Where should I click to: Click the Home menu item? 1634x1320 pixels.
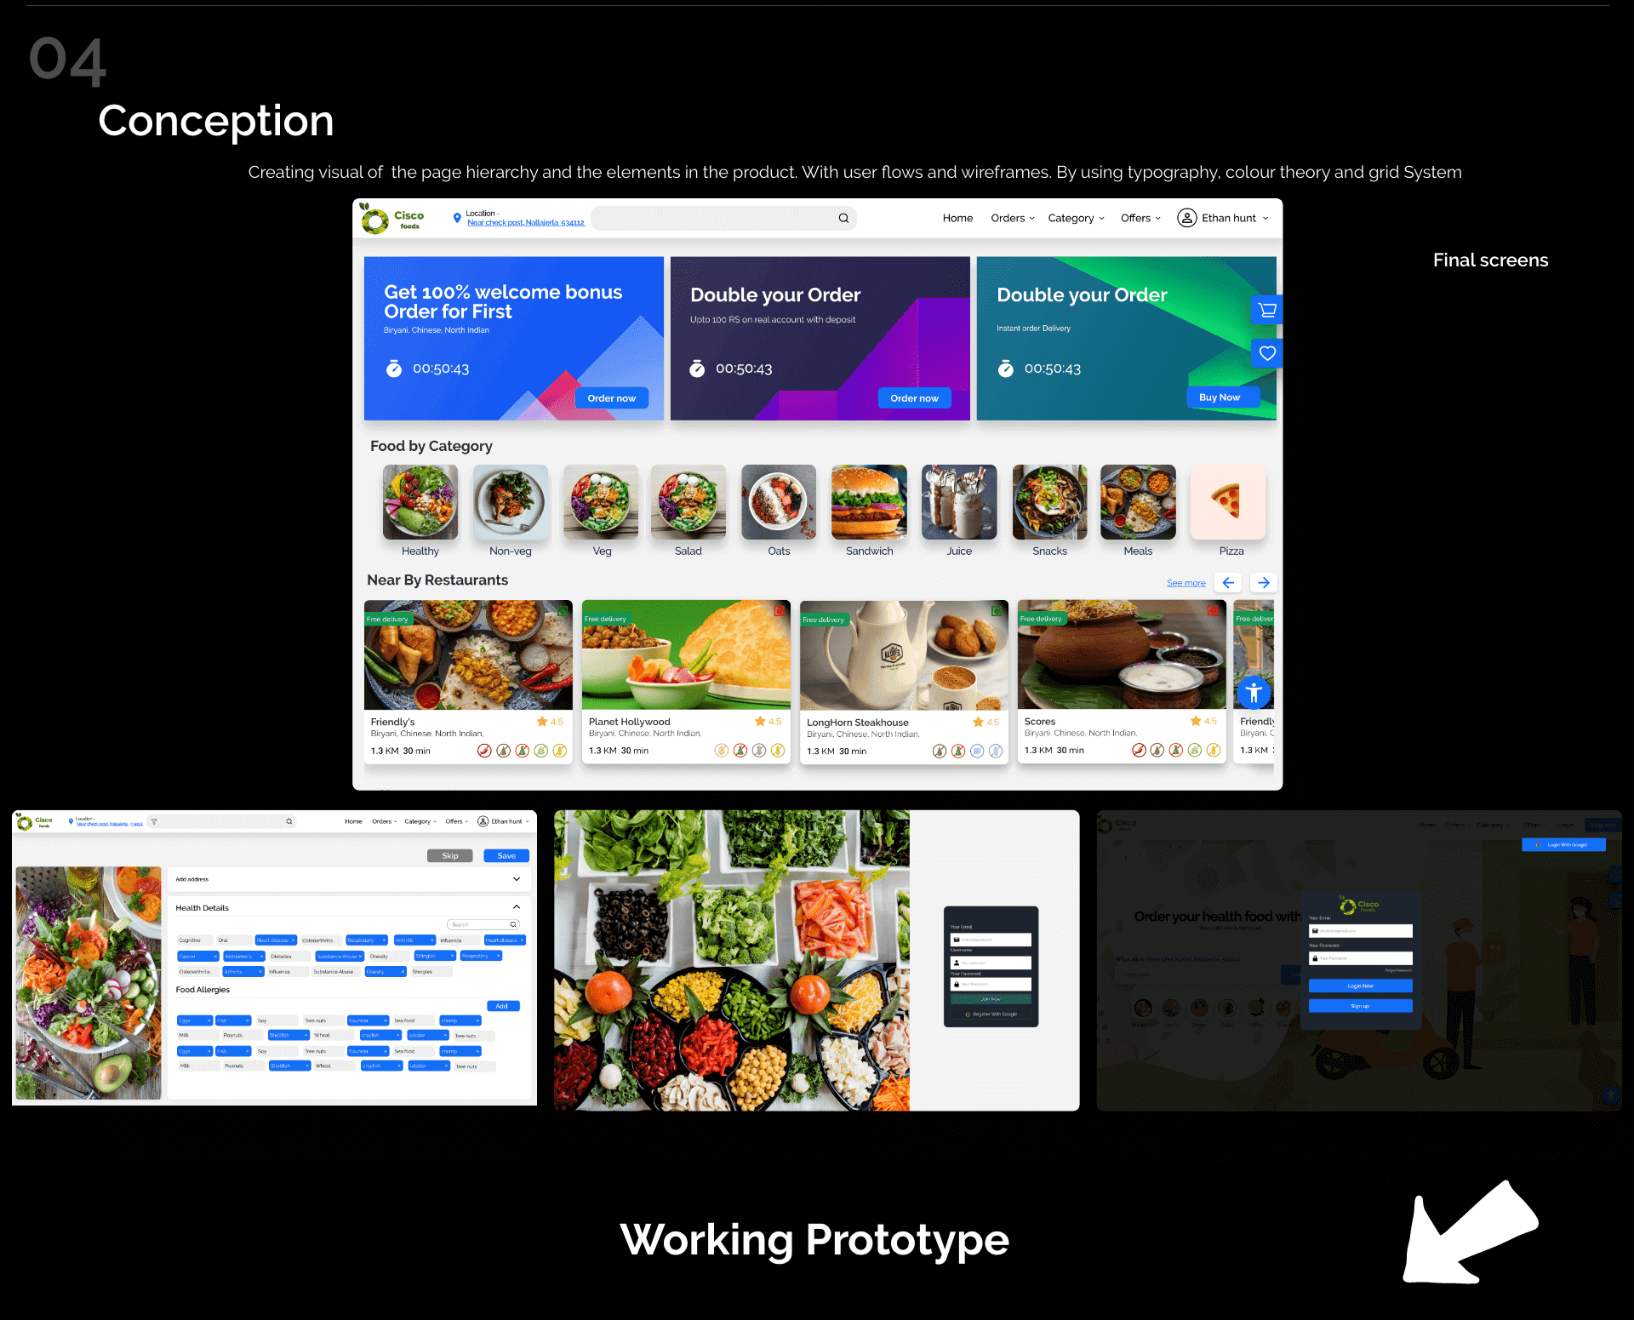point(957,218)
